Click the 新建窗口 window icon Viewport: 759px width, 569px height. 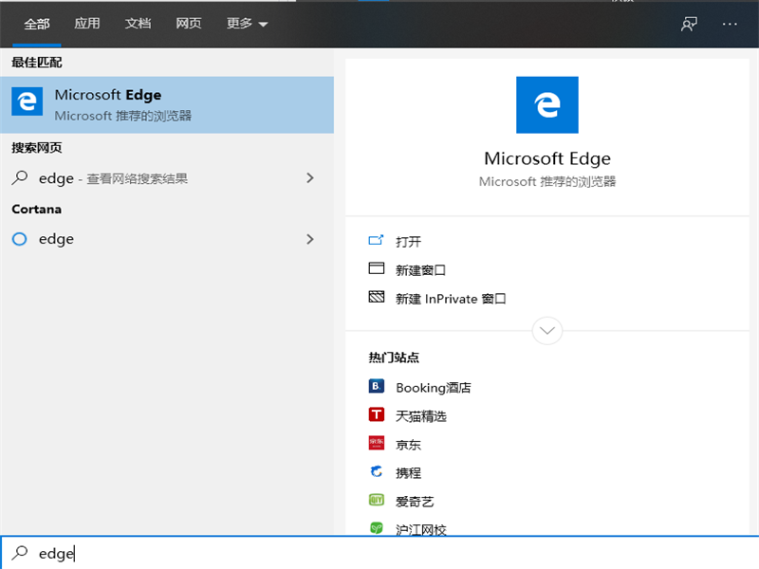pyautogui.click(x=379, y=269)
